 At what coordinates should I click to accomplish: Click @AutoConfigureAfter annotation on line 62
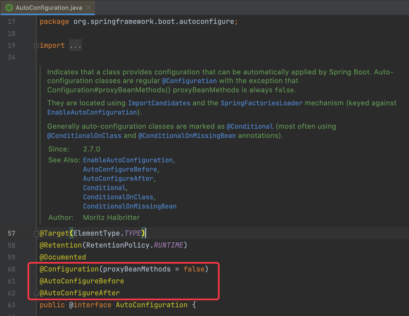[x=79, y=293]
